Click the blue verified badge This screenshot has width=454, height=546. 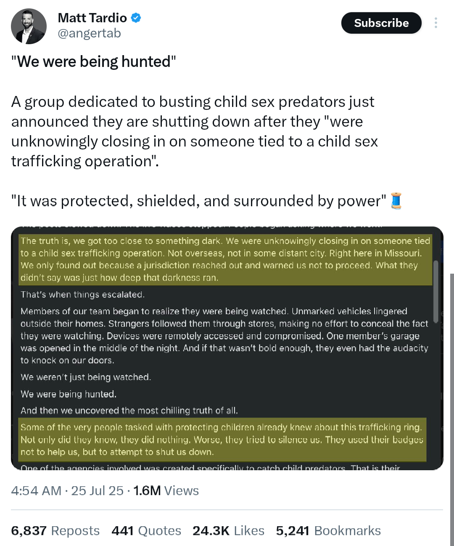[x=136, y=18]
